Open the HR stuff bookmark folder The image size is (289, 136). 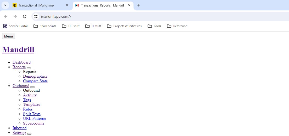(71, 26)
